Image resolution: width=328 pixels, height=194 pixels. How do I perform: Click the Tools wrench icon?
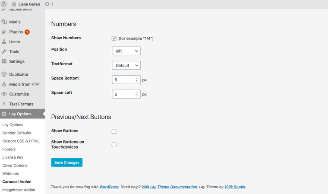point(4,52)
